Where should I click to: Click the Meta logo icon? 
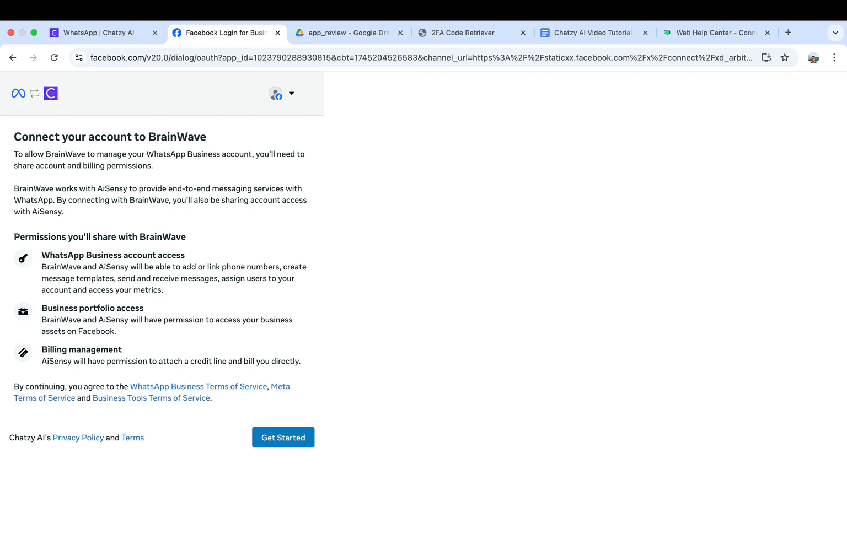(18, 94)
